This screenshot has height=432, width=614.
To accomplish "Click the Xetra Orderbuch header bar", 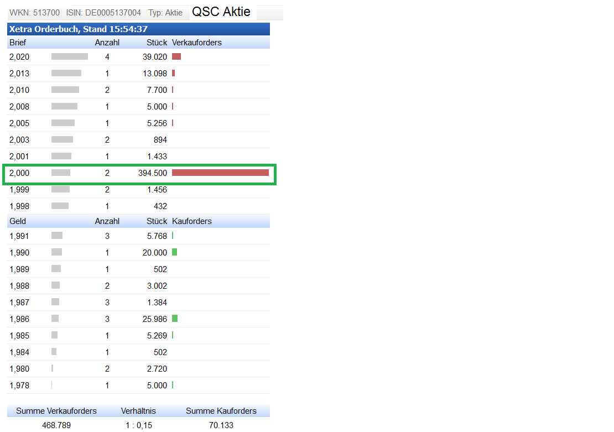I will click(138, 29).
